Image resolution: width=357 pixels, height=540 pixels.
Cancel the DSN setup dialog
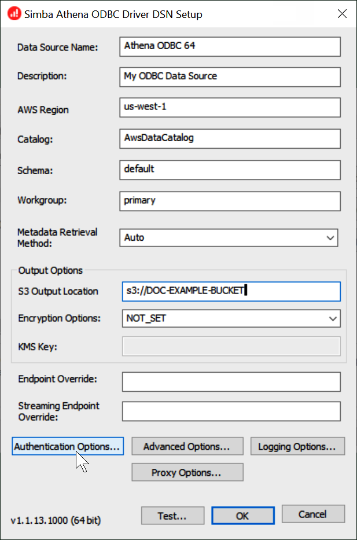[313, 514]
